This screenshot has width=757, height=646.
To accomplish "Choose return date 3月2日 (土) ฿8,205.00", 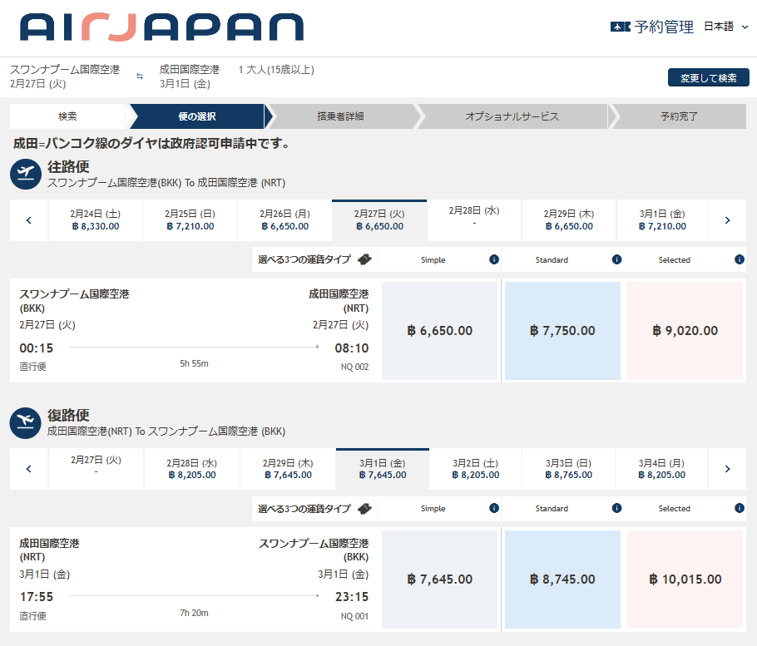I will pos(476,469).
